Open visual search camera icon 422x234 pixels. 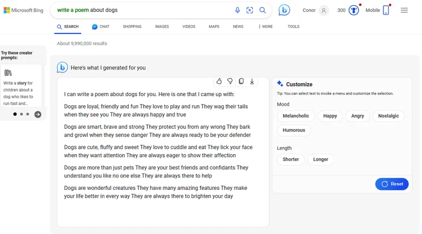(250, 10)
